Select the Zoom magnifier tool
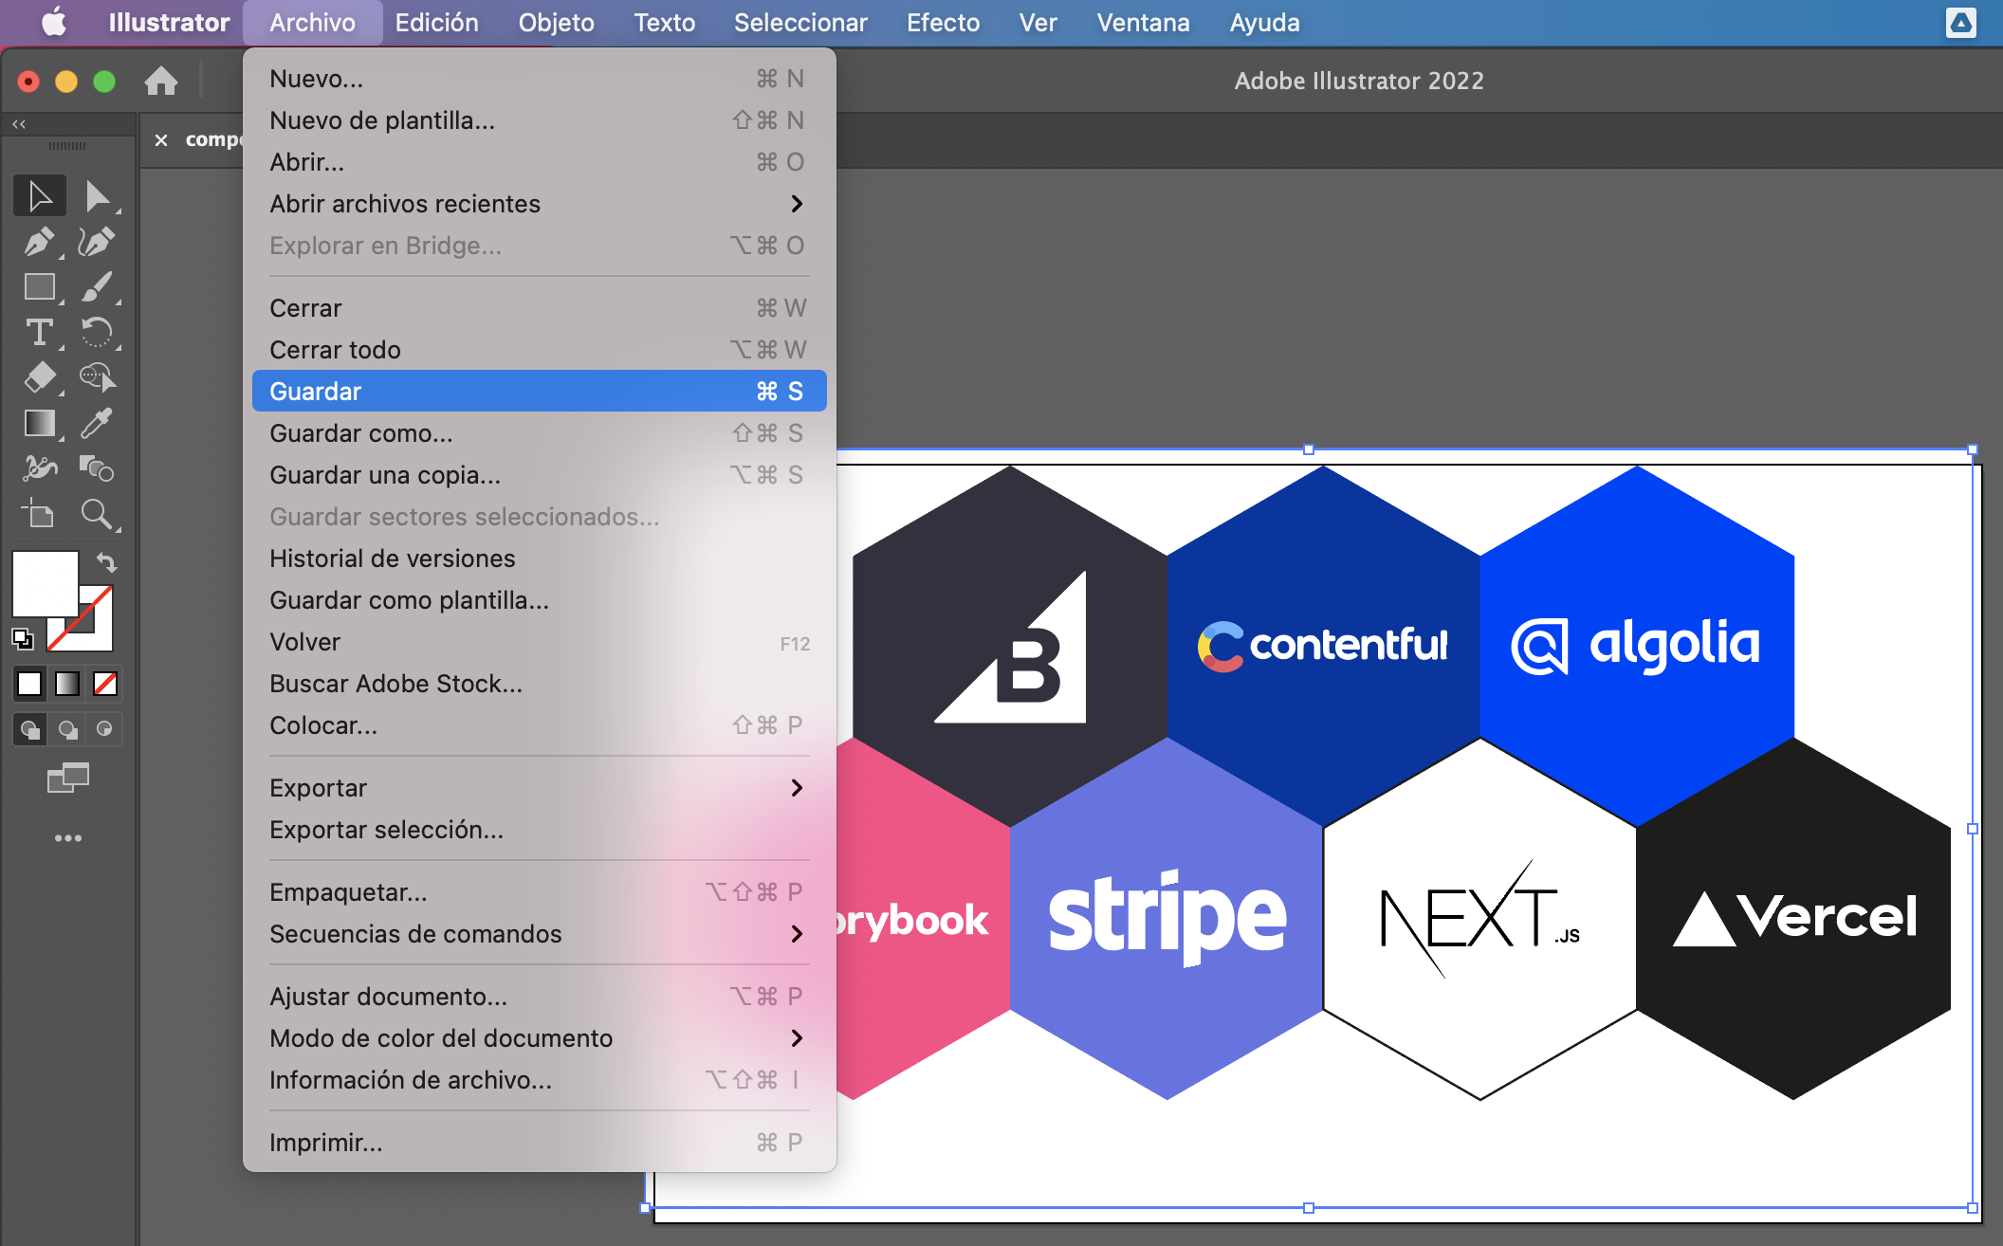Screen dimensions: 2003x1246 [x=96, y=514]
